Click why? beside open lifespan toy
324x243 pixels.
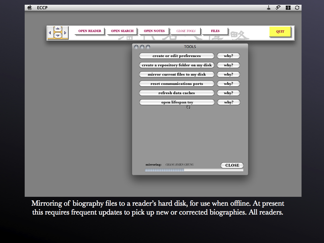coord(228,102)
